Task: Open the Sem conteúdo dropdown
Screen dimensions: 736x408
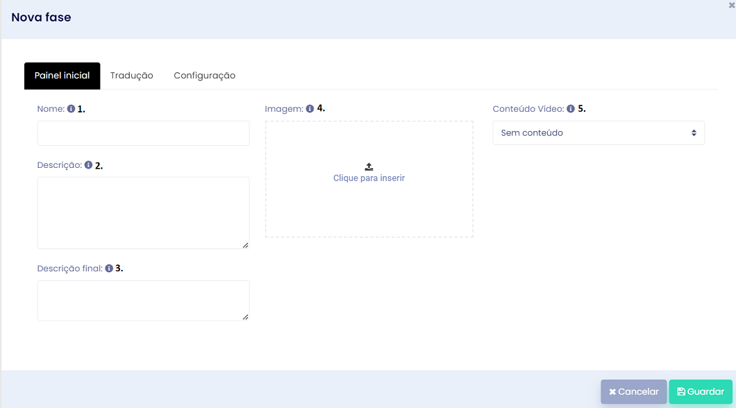Action: tap(599, 133)
